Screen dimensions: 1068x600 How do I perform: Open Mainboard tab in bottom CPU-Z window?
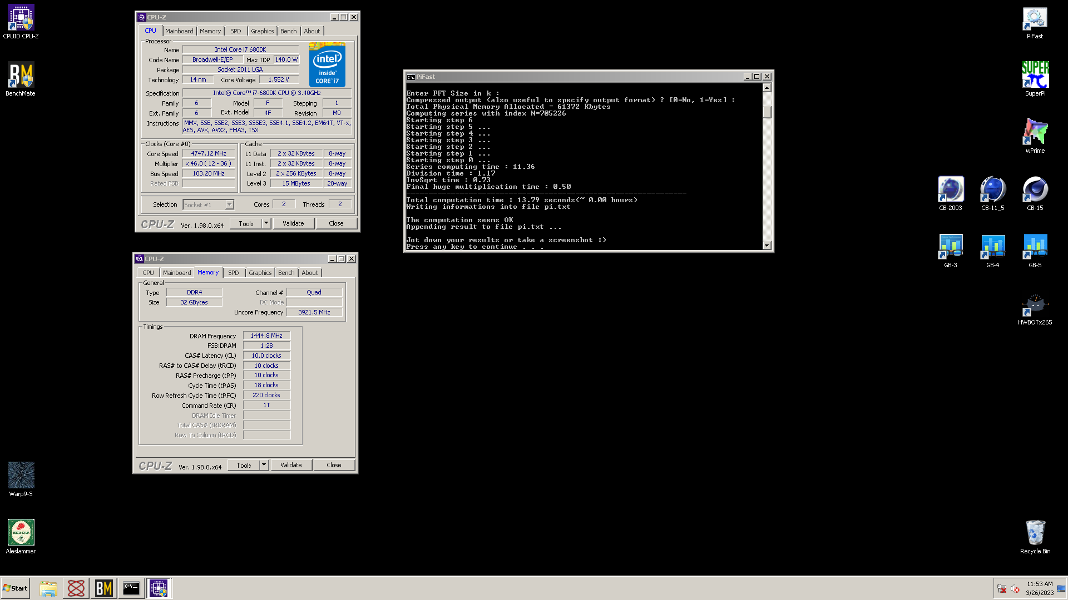click(x=177, y=273)
